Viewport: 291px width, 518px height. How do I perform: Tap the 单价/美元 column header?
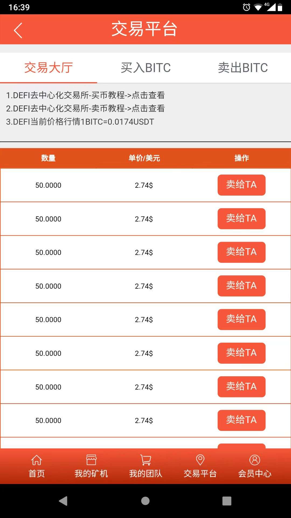[144, 158]
